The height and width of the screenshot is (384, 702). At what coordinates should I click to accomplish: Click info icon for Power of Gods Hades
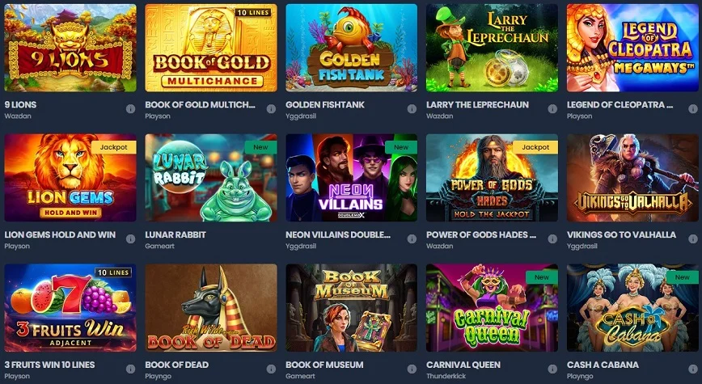click(552, 239)
